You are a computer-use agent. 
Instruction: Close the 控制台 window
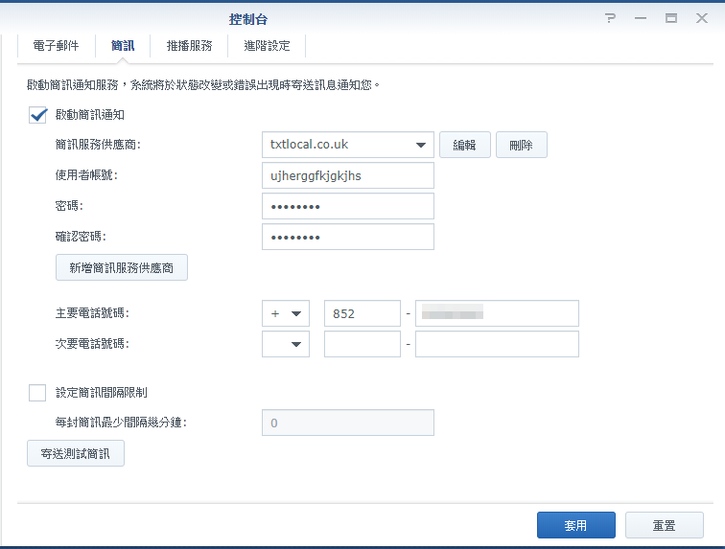[x=702, y=18]
